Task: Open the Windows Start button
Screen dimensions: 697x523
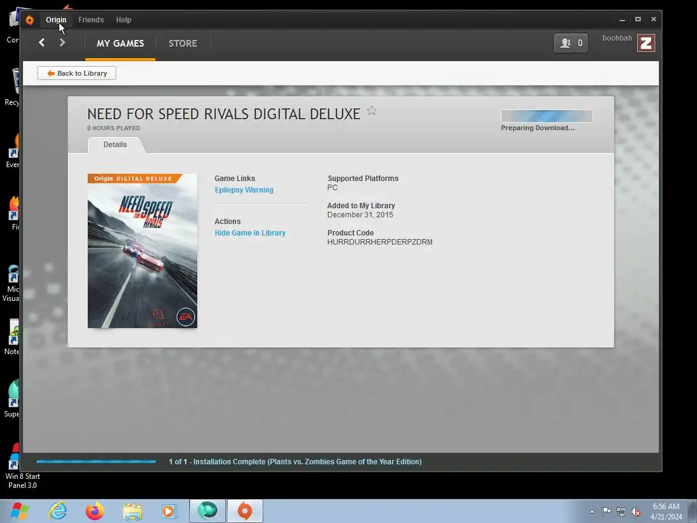Action: 19,511
